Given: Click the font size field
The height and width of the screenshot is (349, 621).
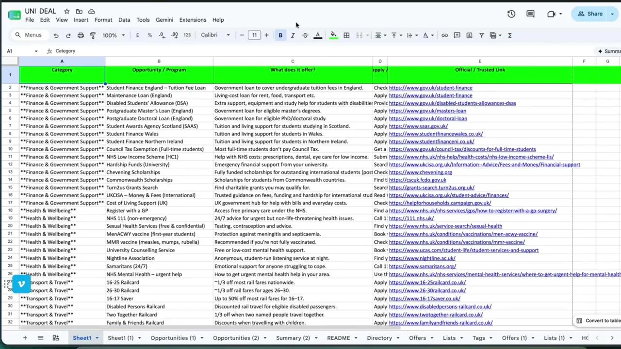Looking at the screenshot, I should pos(254,35).
